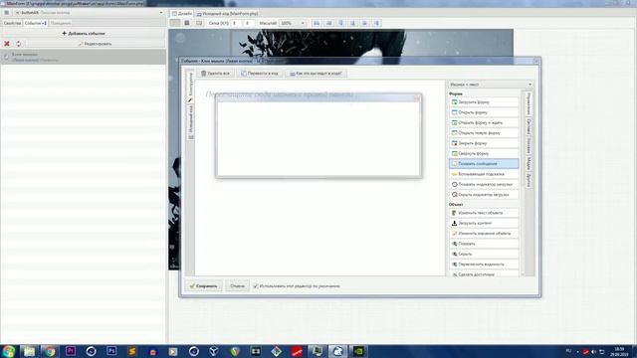Add 'Скрыть индикатор загрузки' action
Image resolution: width=637 pixels, height=358 pixels.
[x=484, y=195]
